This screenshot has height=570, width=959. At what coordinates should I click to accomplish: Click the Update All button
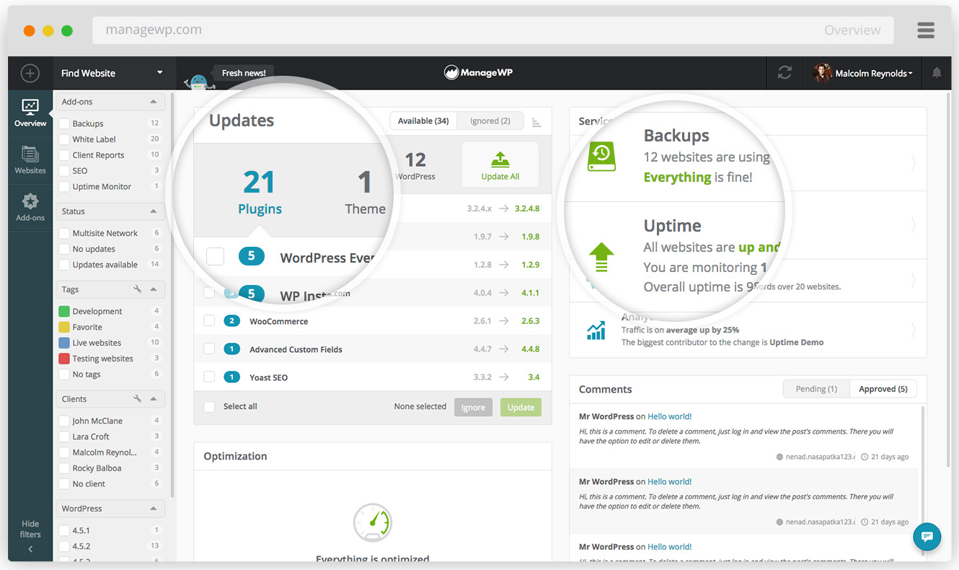click(x=500, y=164)
